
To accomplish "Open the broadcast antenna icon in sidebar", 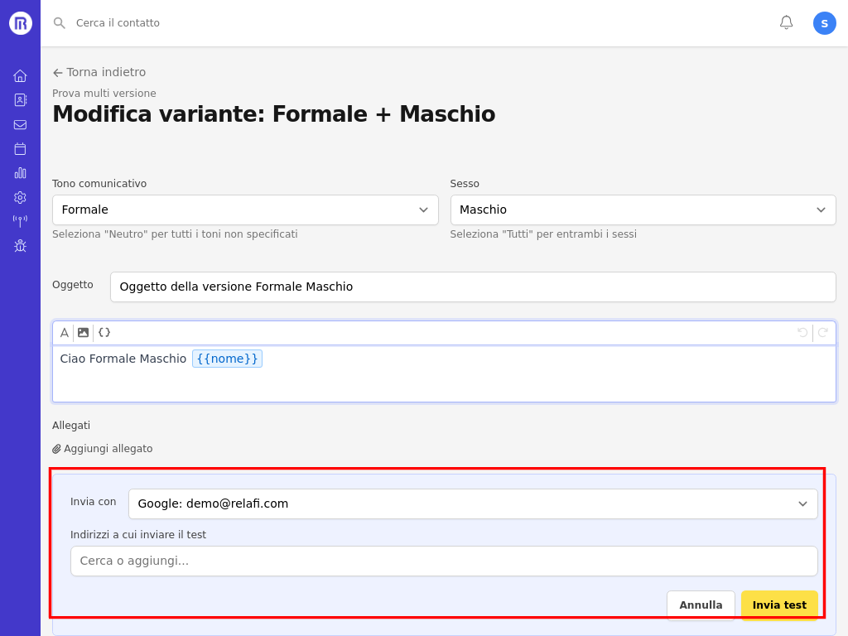I will pos(20,221).
